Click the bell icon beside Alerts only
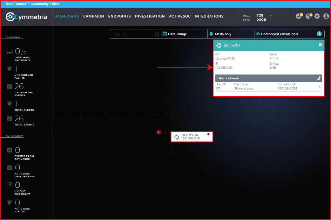This screenshot has height=220, width=331. 211,34
